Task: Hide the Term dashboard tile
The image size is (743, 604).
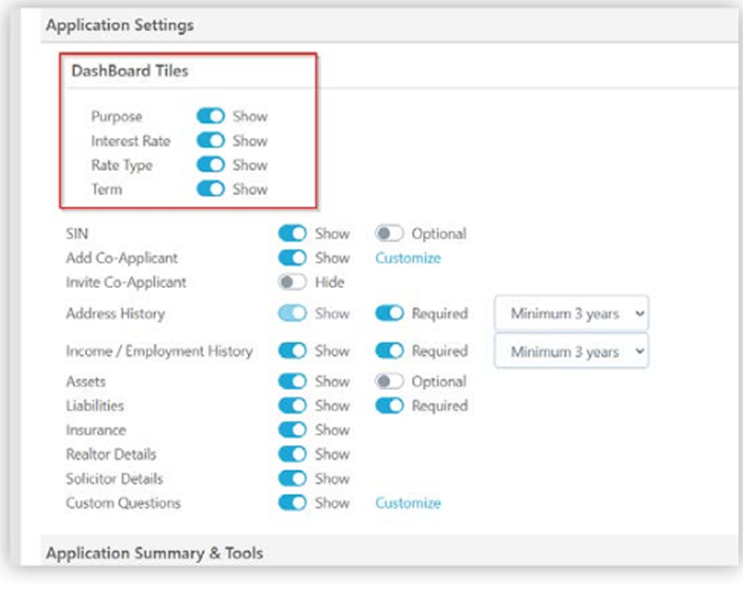Action: [210, 189]
